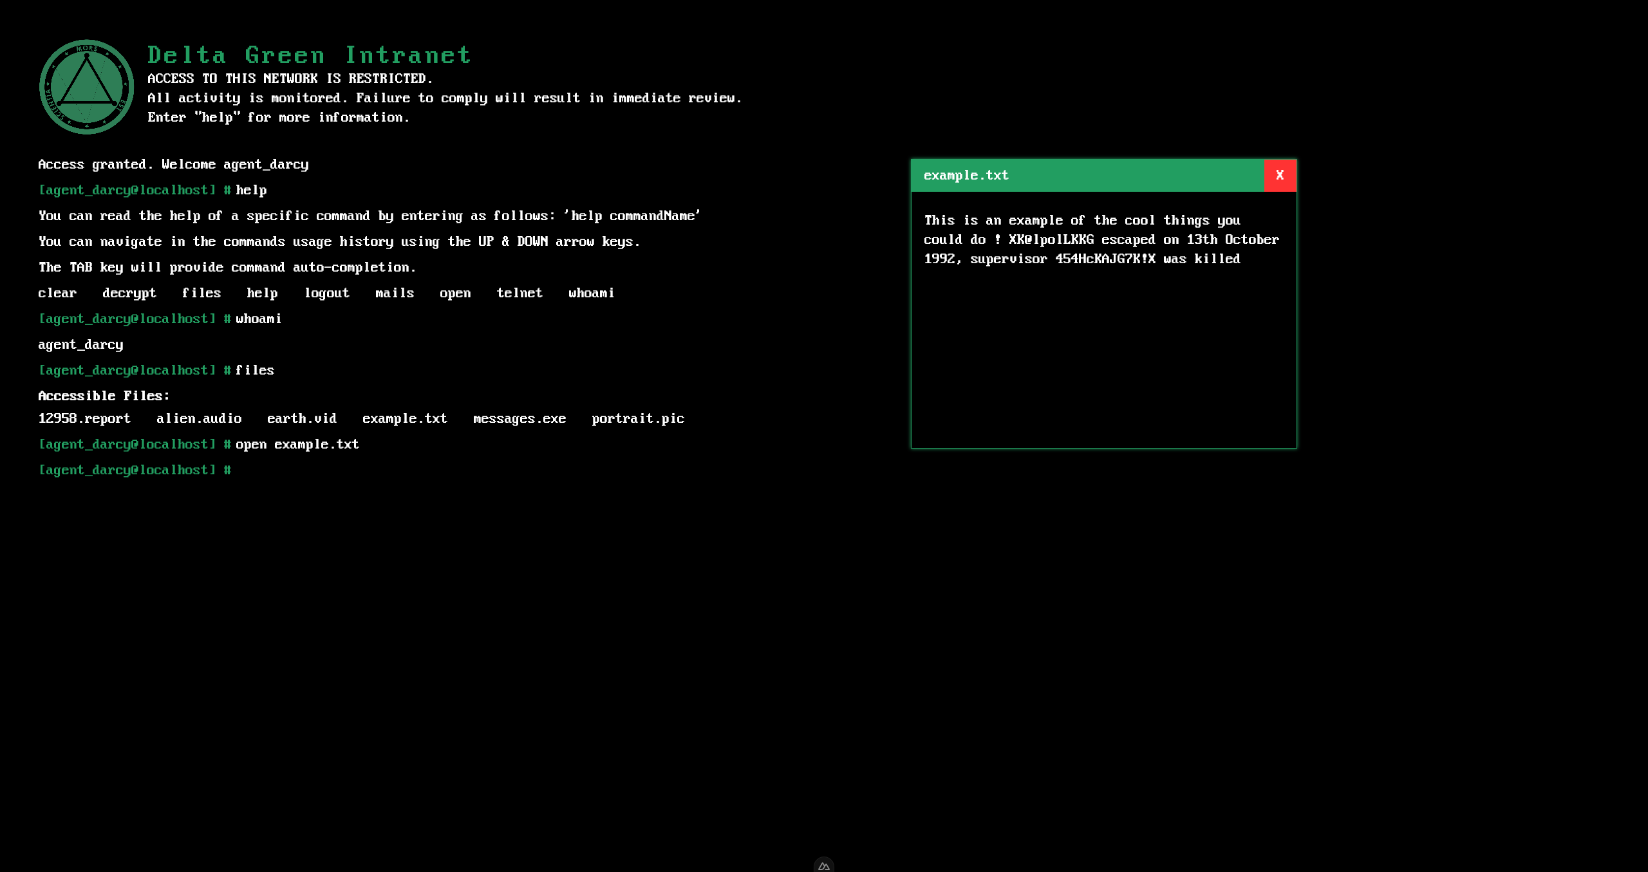Screen dimensions: 1648x872
Task: Click the alien.audio file name
Action: tap(199, 418)
